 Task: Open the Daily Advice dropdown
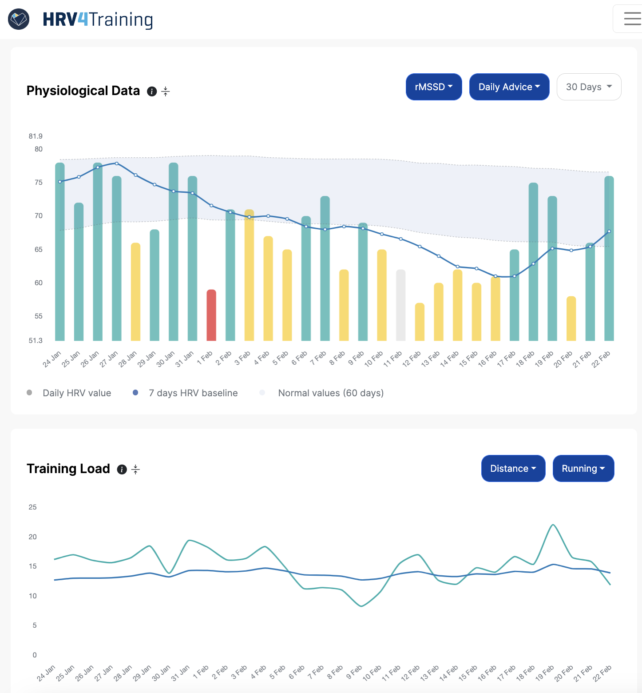coord(509,87)
